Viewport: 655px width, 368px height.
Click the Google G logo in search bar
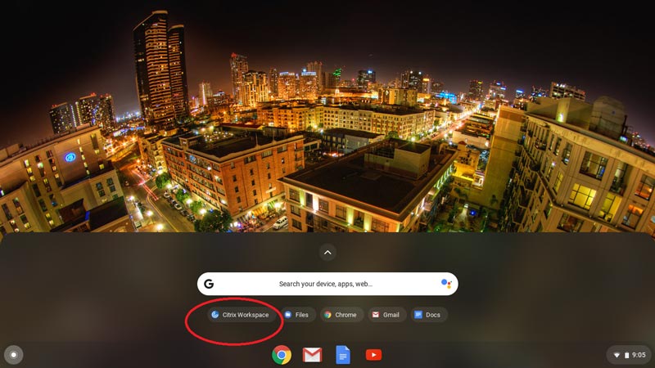point(209,284)
